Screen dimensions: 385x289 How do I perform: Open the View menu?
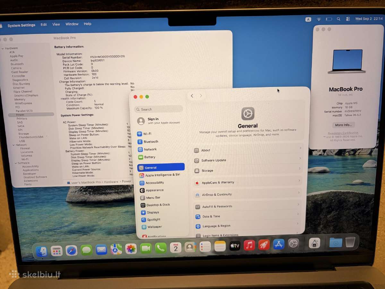click(56, 24)
